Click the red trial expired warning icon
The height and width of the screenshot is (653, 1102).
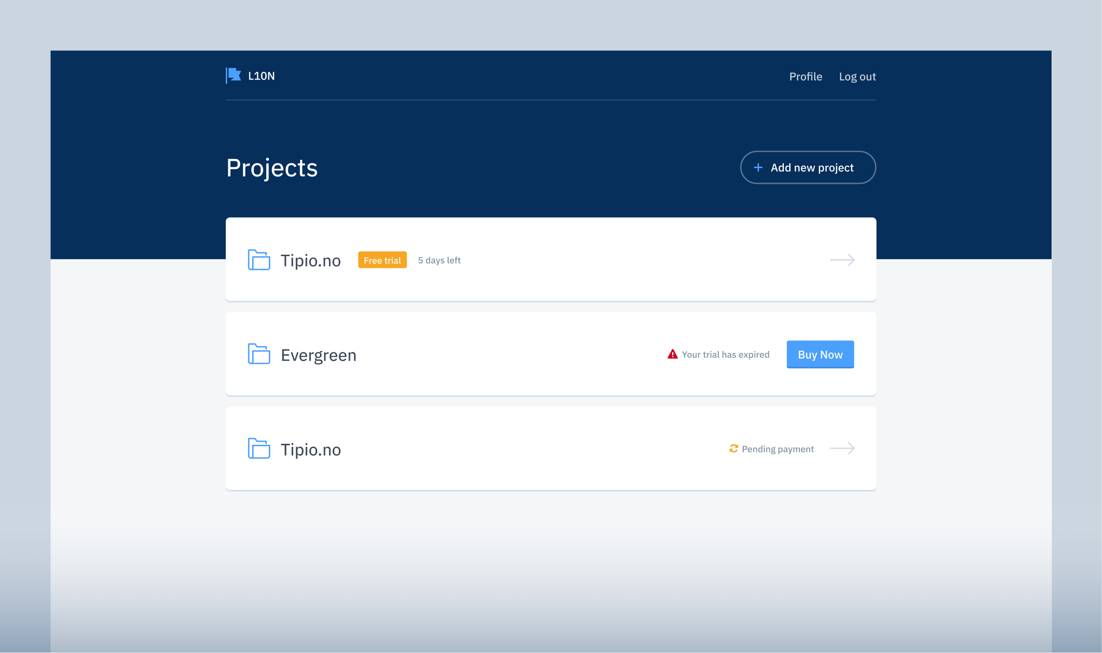(x=672, y=354)
